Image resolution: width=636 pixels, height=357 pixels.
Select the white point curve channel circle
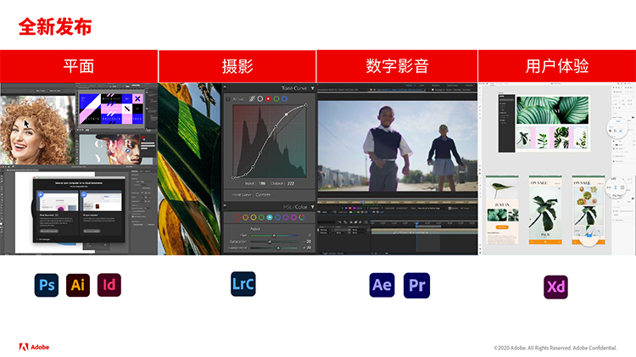260,98
